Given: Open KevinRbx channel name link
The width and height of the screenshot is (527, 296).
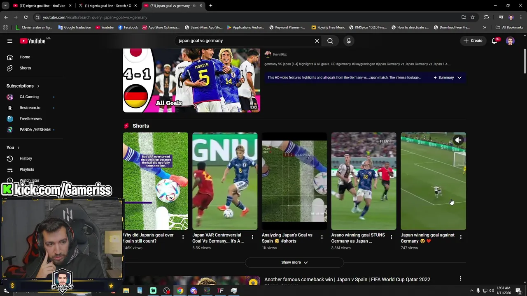Looking at the screenshot, I should [280, 54].
